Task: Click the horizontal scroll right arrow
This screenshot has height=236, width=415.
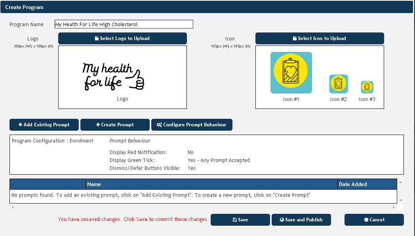Action: click(394, 207)
